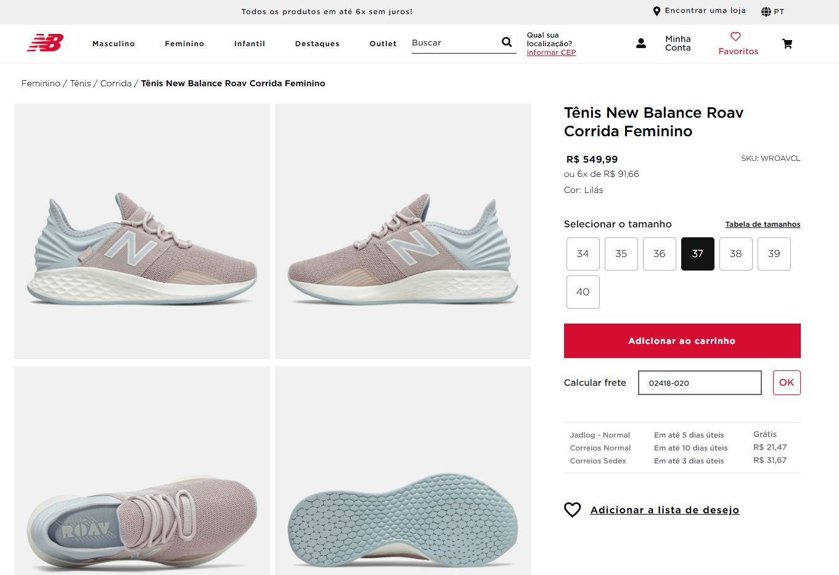Open the Feminino menu

coord(184,44)
